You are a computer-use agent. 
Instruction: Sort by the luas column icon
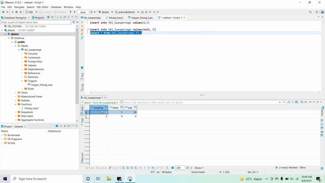(135, 107)
